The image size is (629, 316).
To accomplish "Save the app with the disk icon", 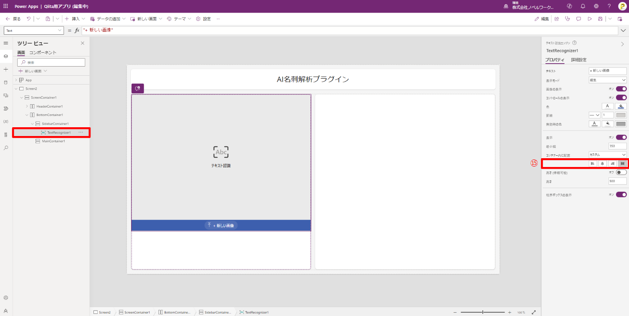I will click(x=600, y=18).
